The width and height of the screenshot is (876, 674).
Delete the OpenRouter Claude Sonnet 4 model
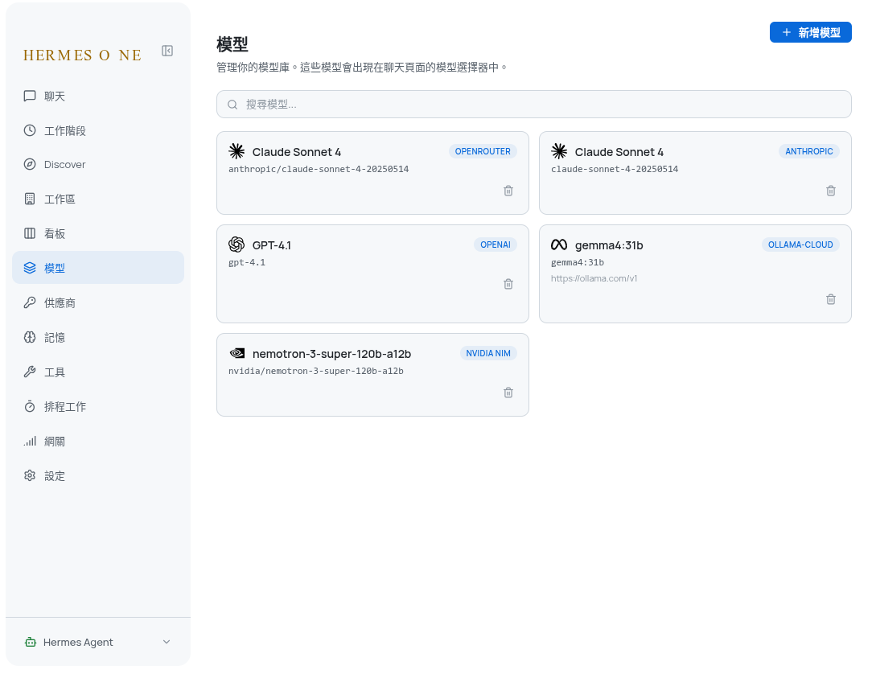[508, 191]
